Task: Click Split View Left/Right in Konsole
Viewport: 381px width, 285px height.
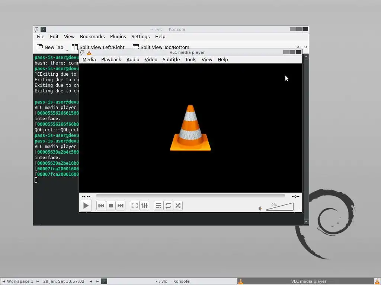Action: click(x=98, y=47)
